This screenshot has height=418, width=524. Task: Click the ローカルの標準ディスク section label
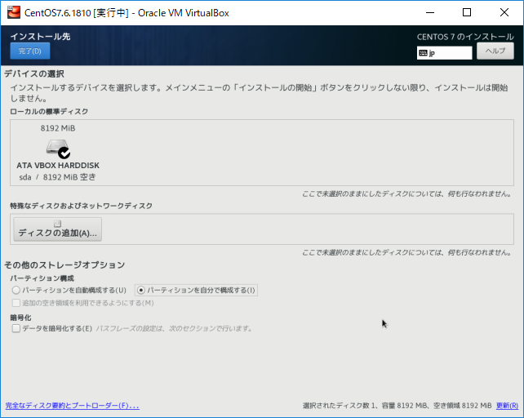(49, 111)
